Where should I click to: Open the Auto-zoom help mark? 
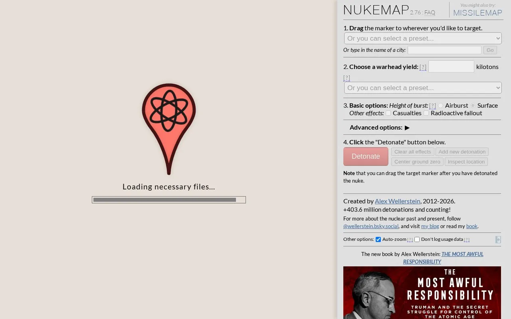[410, 240]
